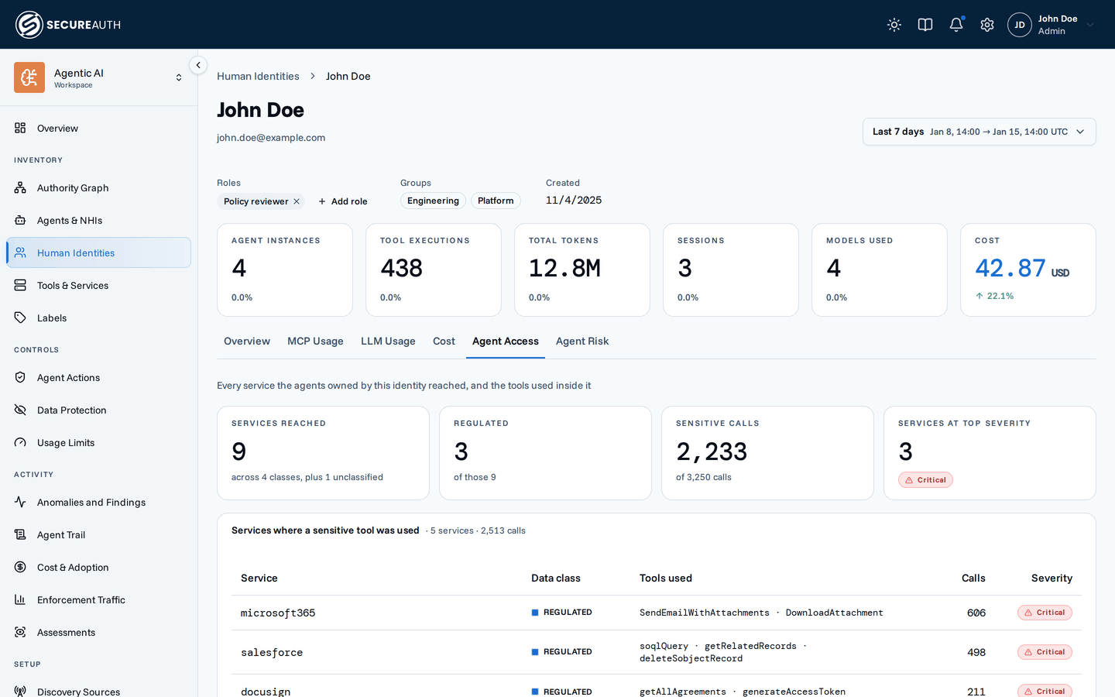Screen dimensions: 1115x697
Task: Open Enforcement Traffic page
Action: 98,600
